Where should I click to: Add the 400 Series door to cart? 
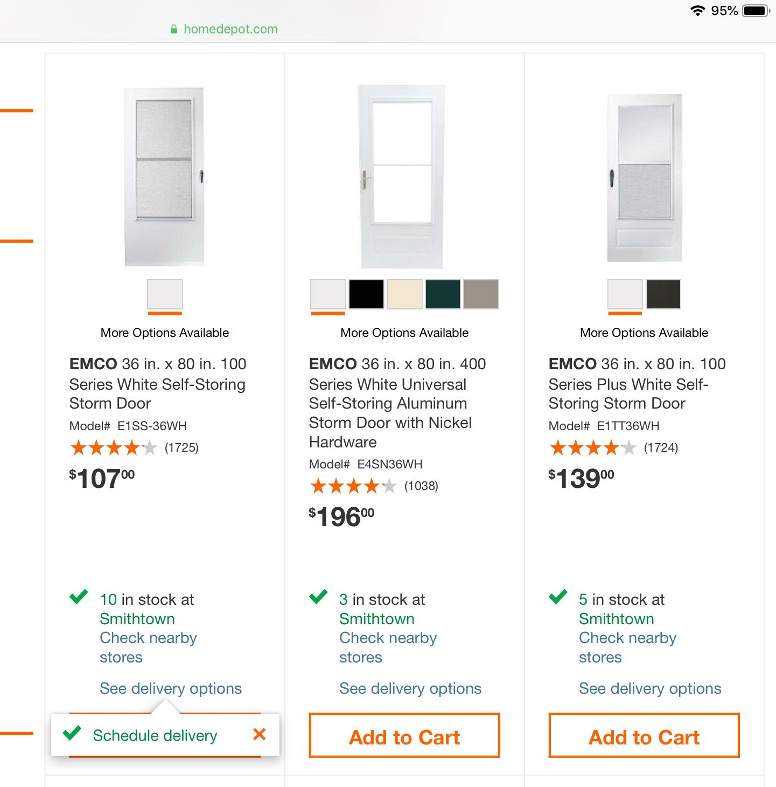tap(404, 736)
